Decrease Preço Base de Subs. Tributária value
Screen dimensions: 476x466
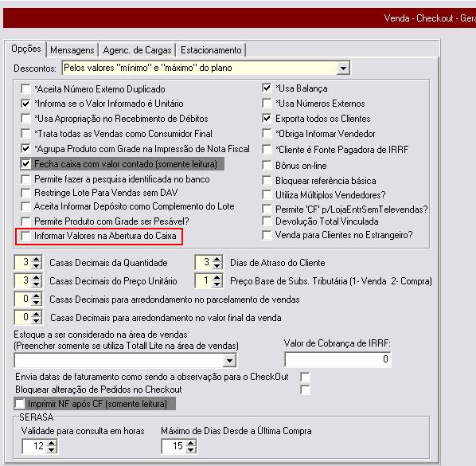click(217, 284)
